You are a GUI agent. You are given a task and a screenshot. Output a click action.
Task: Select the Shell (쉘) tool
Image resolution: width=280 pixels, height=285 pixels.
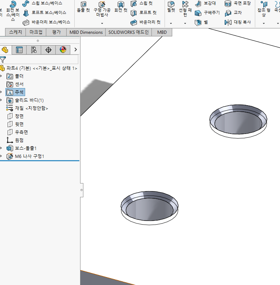pos(201,22)
